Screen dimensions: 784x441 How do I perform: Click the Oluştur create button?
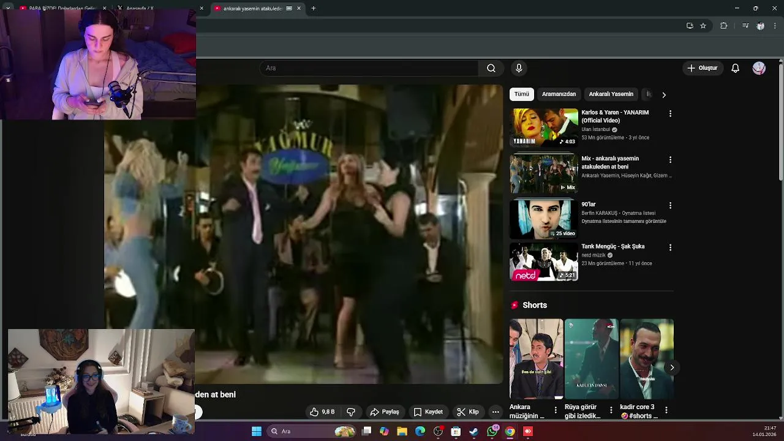click(702, 68)
